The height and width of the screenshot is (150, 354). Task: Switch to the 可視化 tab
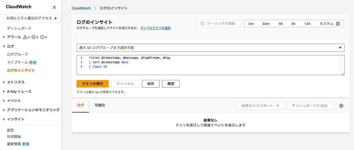tap(100, 105)
